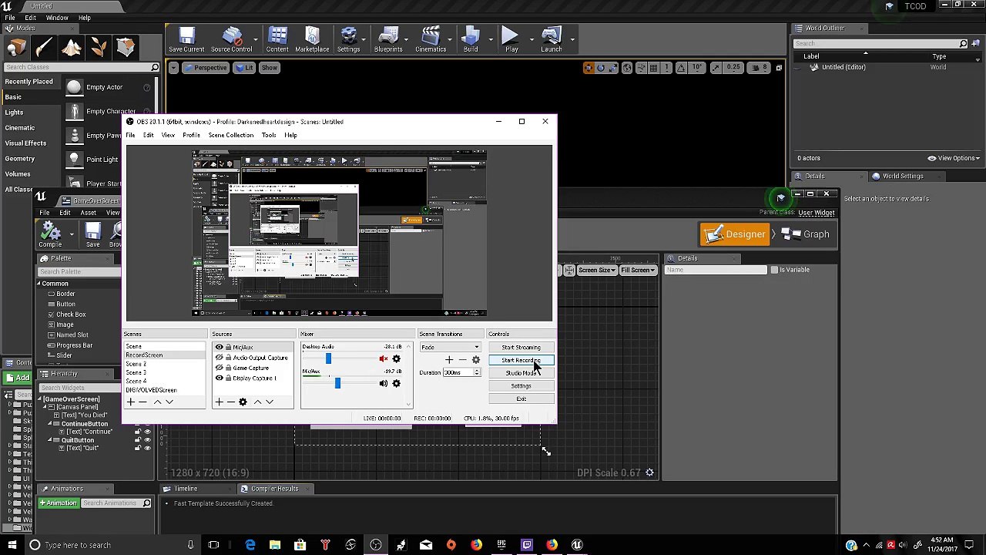
Task: Click the green Animation add button
Action: click(59, 503)
